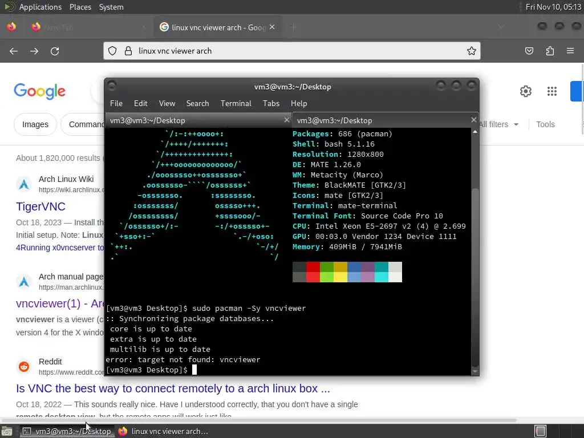Screen dimensions: 584x438
Task: Open terminal Edit menu
Action: (x=140, y=104)
